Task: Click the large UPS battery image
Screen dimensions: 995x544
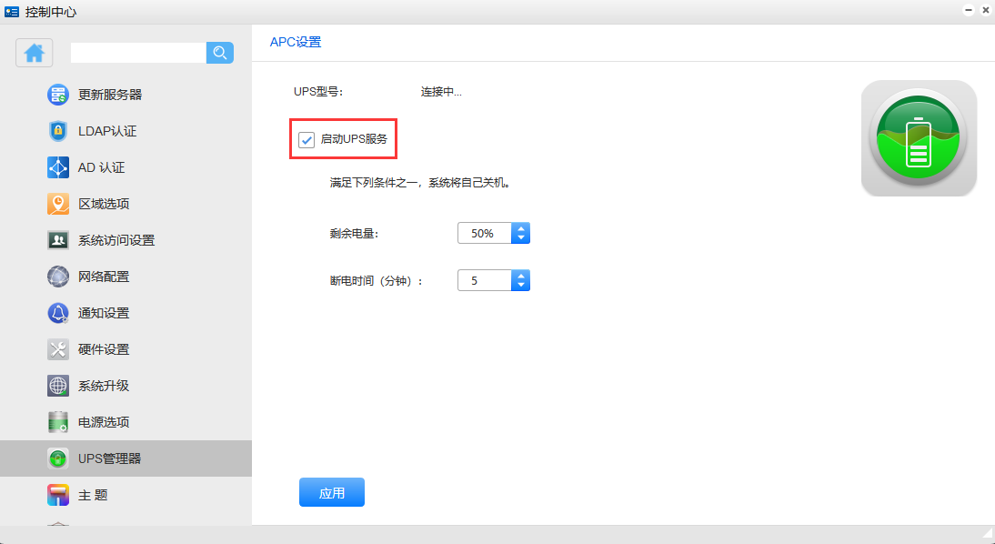Action: coord(919,138)
